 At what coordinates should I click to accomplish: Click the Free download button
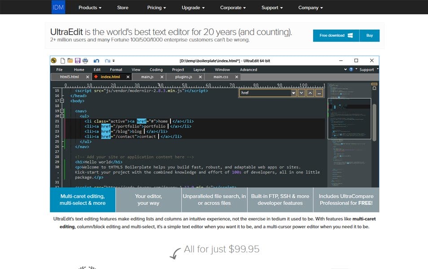[x=336, y=35]
